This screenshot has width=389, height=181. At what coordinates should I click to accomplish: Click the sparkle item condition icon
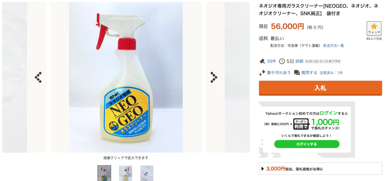(x=262, y=73)
